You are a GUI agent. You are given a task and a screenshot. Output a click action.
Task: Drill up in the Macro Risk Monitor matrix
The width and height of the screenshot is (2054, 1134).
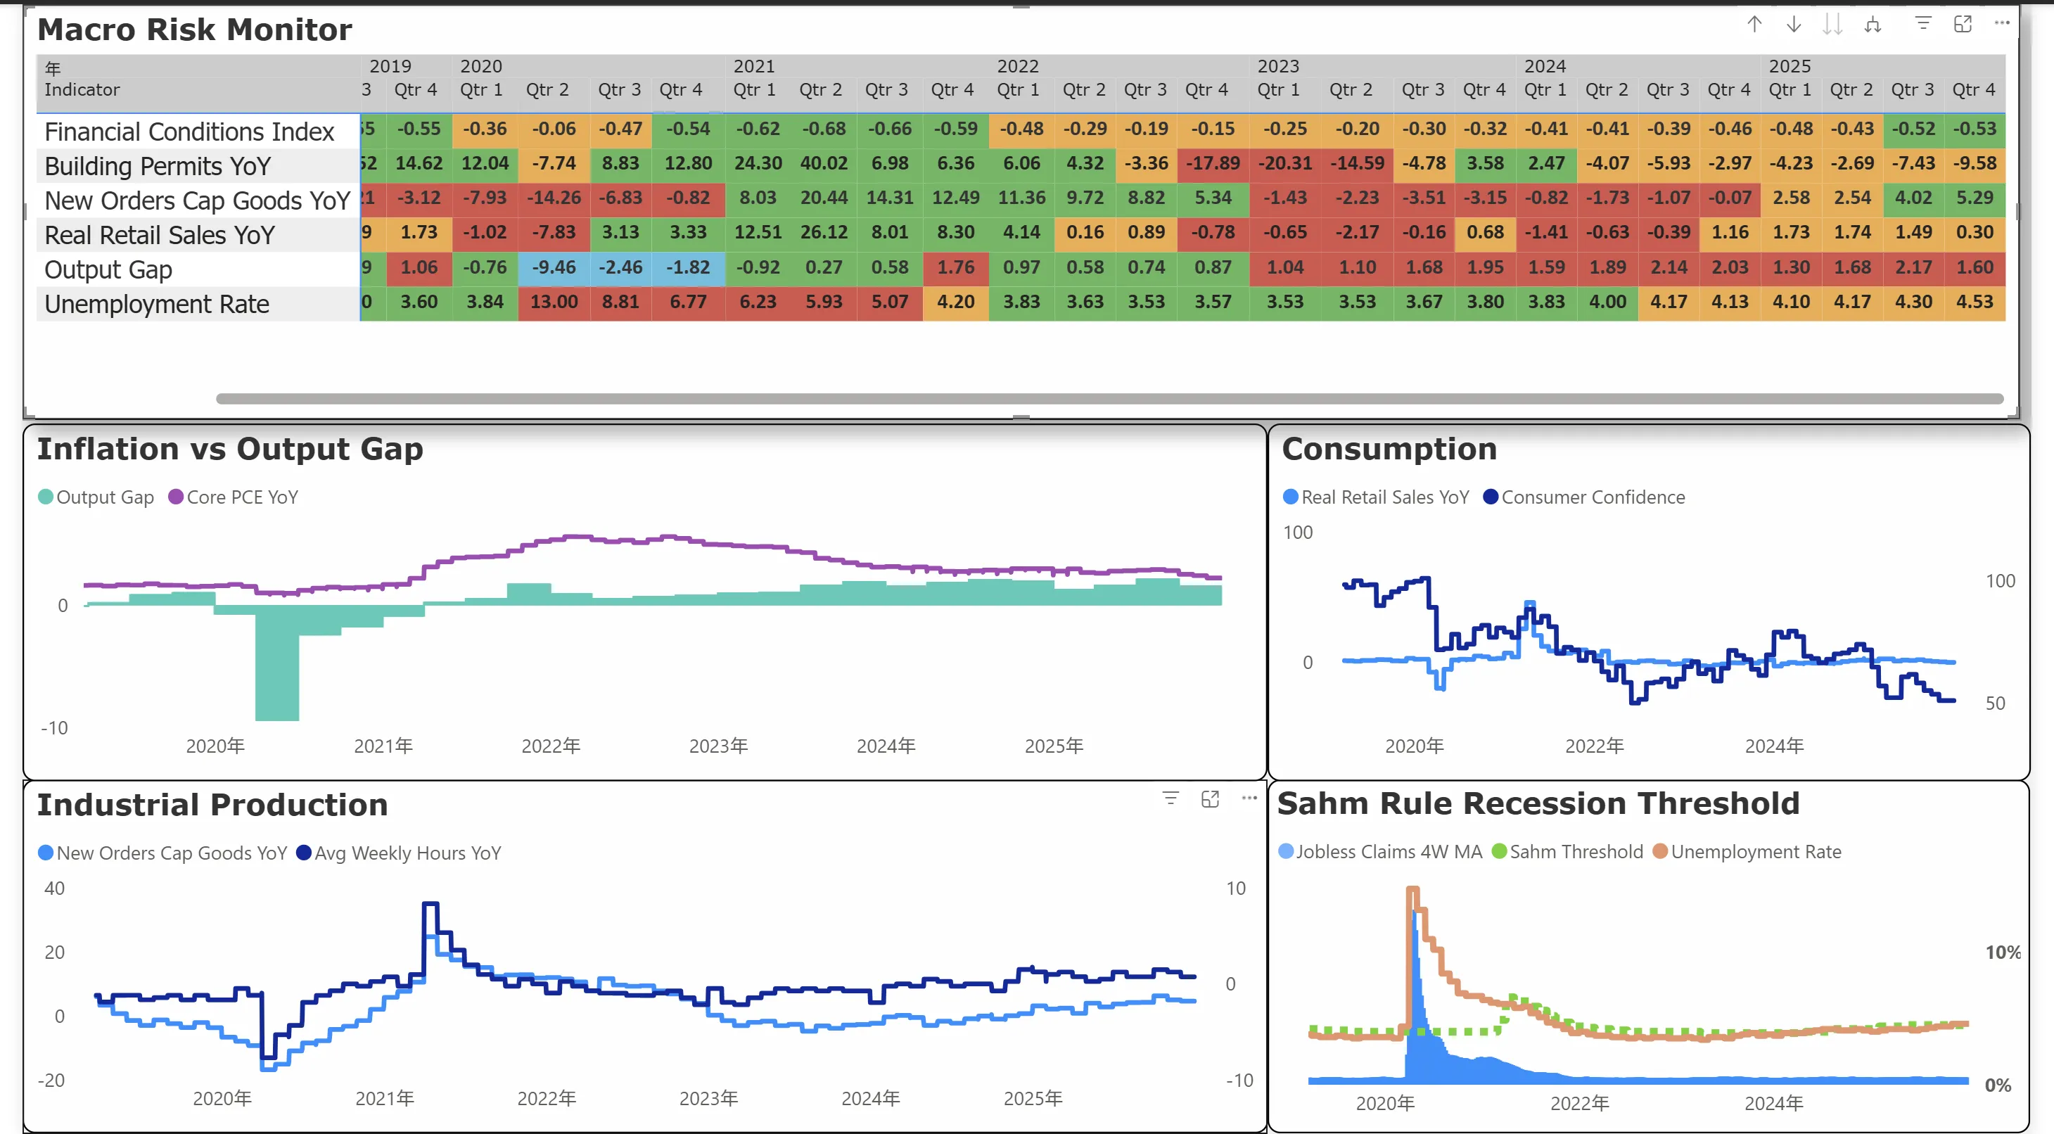(1754, 24)
